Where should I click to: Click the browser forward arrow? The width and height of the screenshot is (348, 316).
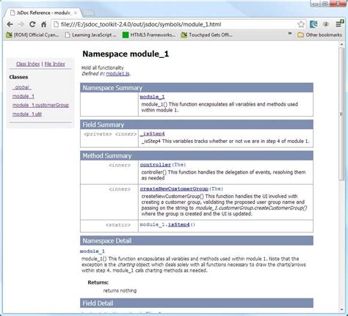click(x=21, y=24)
